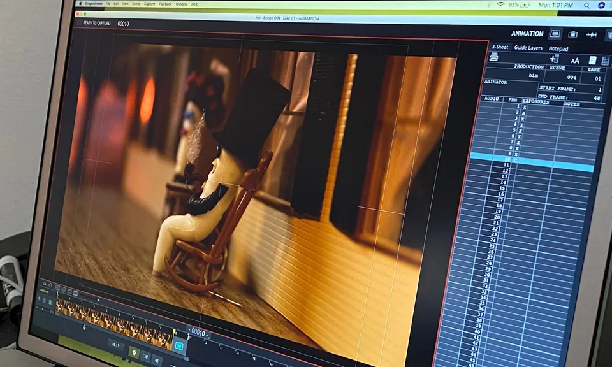Click the Ready to Capture frame number
This screenshot has width=612, height=367.
[x=123, y=24]
